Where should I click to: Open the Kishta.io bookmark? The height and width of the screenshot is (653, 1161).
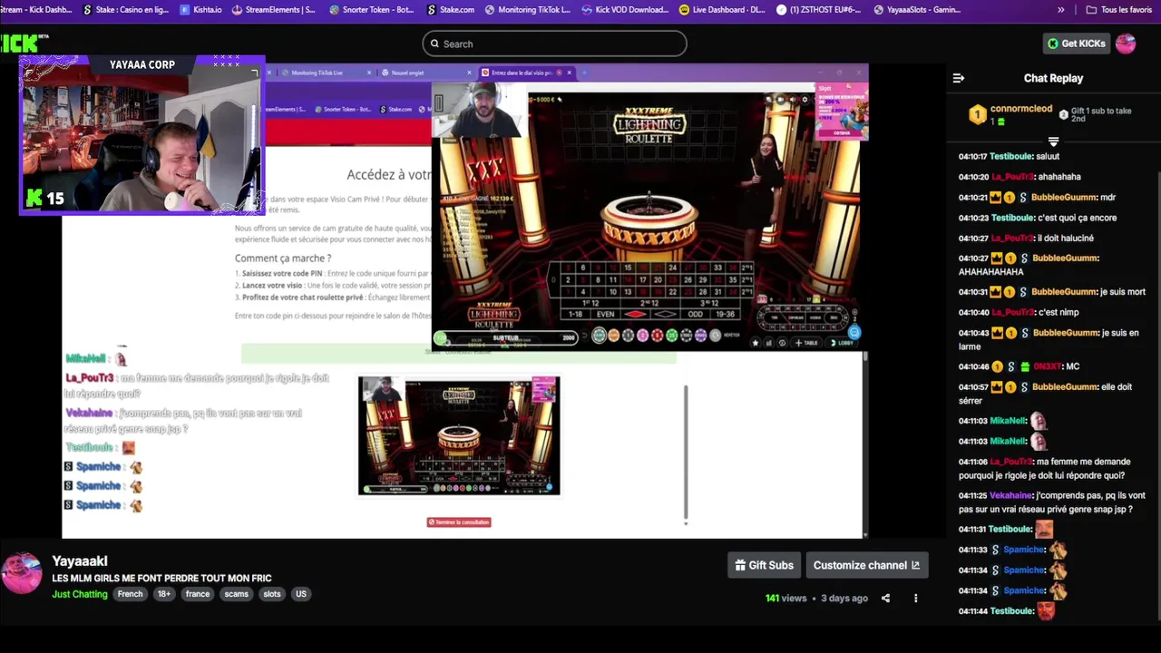[200, 10]
